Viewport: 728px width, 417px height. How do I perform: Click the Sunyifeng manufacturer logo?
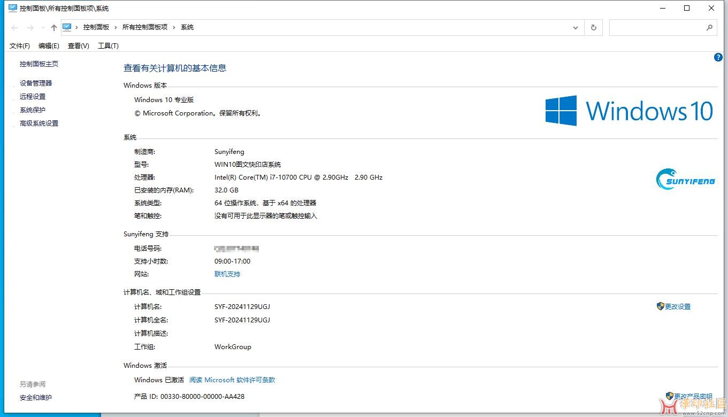[685, 179]
